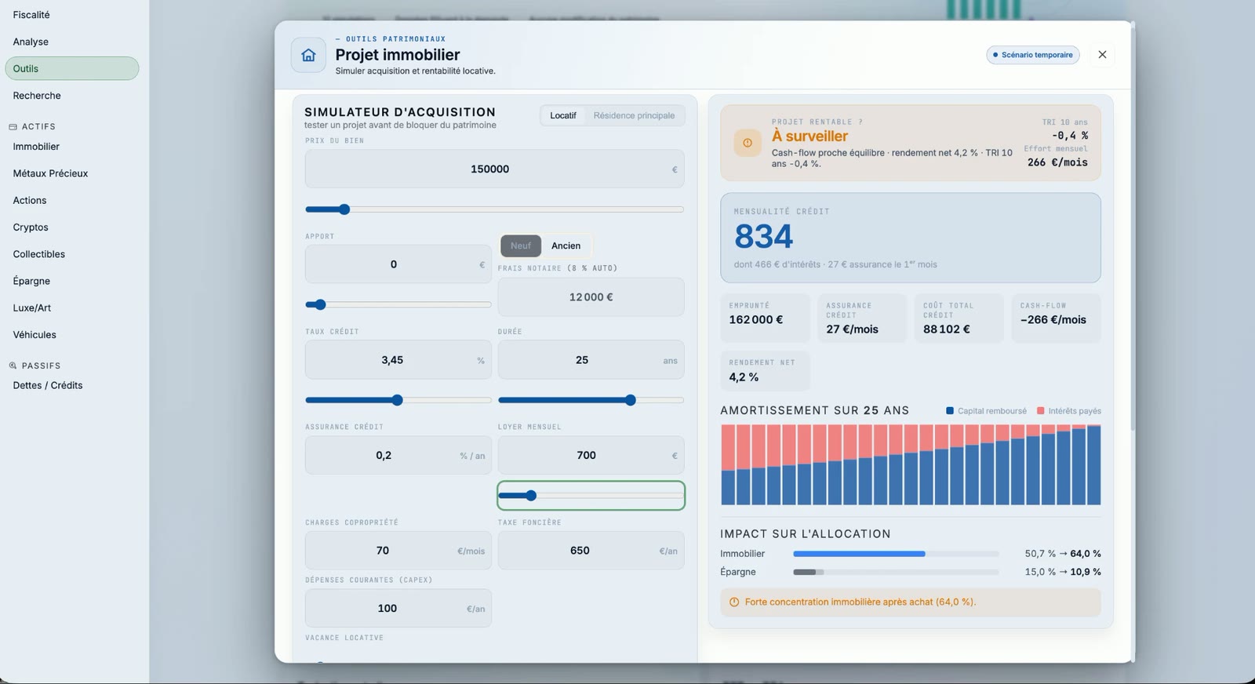This screenshot has width=1255, height=684.
Task: Edit the Loyer mensuel field 700
Action: pyautogui.click(x=591, y=455)
